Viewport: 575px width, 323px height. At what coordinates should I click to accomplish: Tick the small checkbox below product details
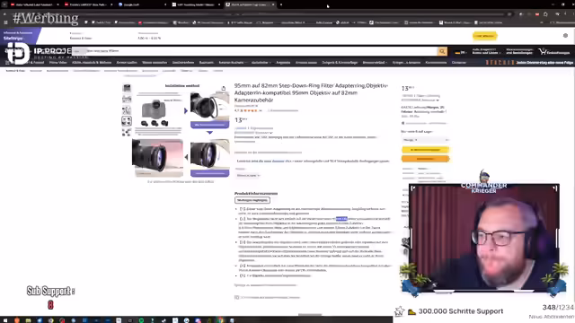coord(236,297)
